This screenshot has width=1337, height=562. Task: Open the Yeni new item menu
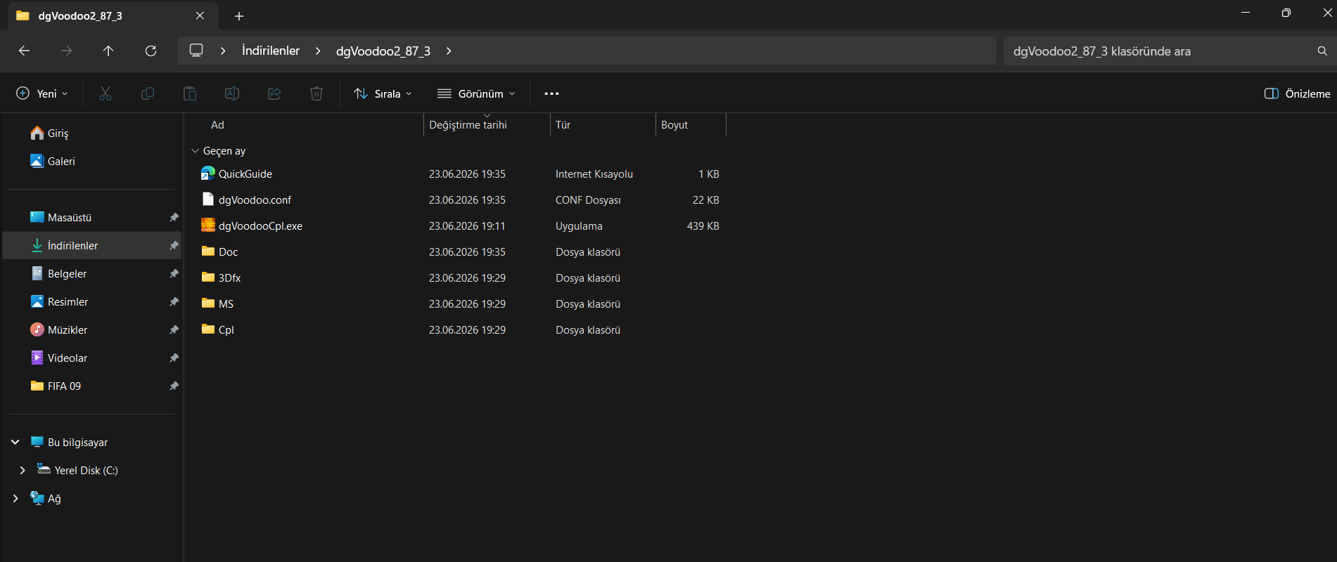point(42,93)
